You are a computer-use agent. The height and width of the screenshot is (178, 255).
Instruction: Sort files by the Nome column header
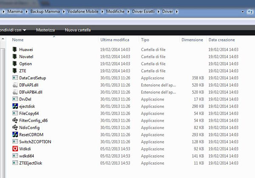18,40
